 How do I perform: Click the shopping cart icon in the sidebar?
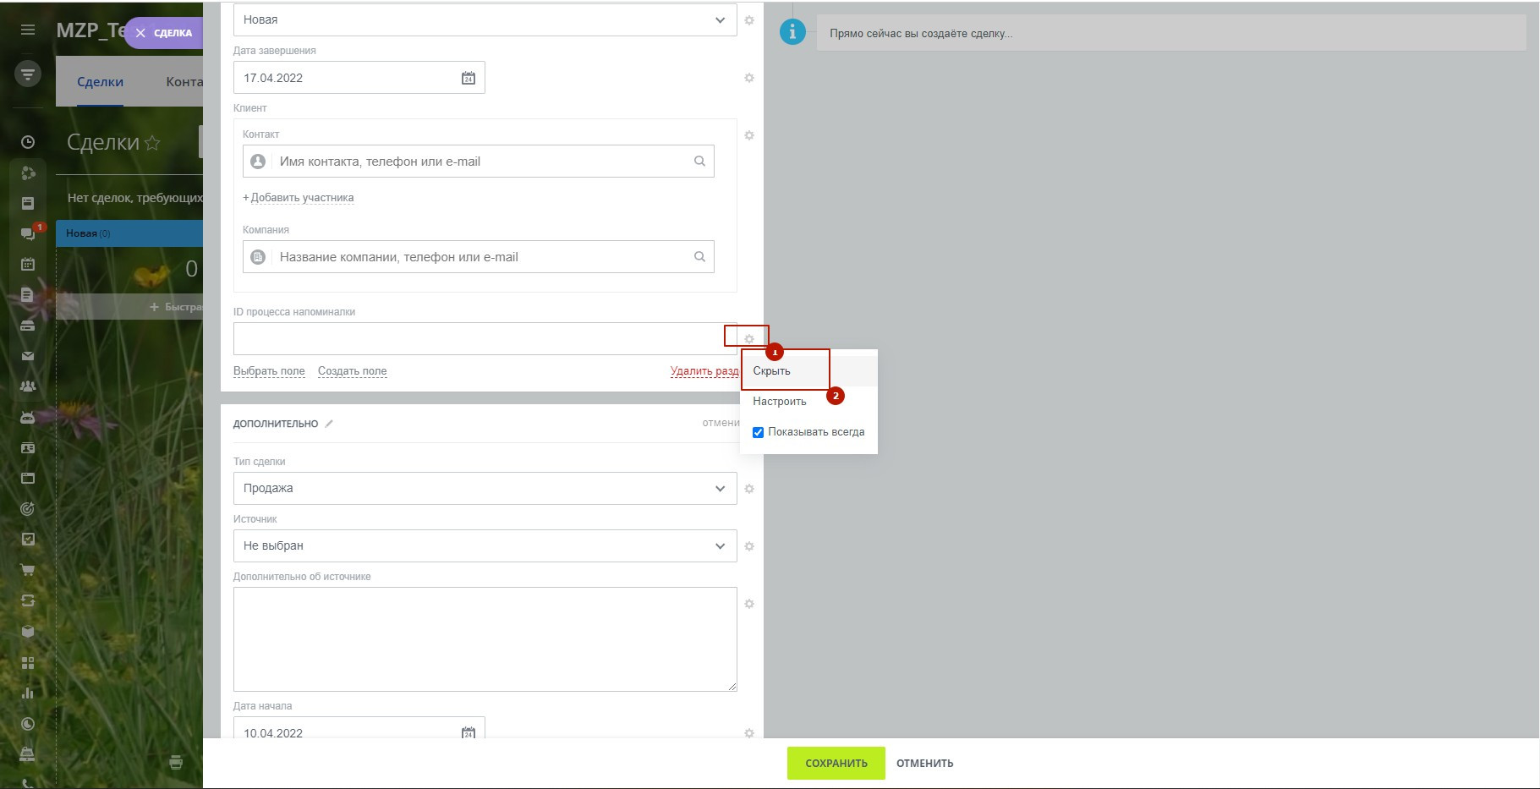tap(28, 570)
